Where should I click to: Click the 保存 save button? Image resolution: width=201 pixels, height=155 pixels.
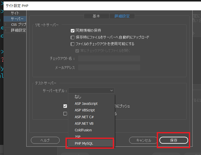click(x=173, y=140)
